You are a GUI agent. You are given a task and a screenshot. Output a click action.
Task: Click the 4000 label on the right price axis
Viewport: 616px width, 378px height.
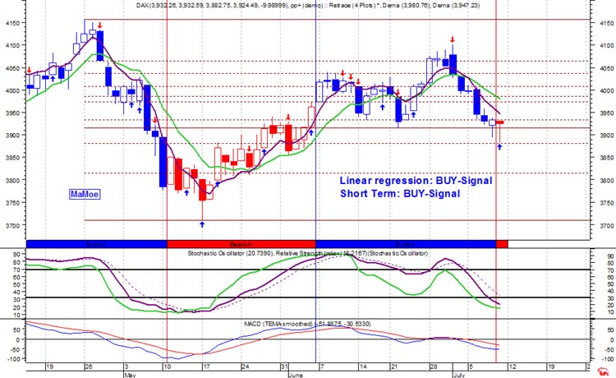point(607,90)
